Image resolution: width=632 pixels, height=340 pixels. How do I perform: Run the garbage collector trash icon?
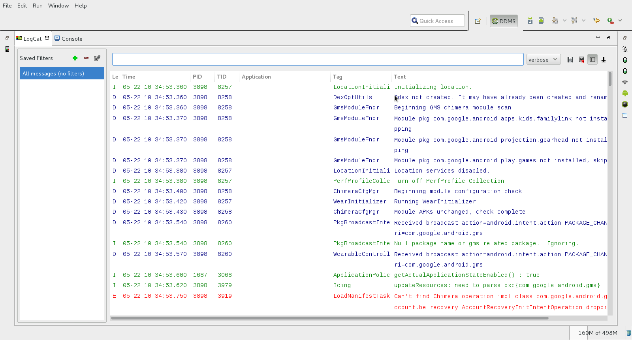click(629, 333)
